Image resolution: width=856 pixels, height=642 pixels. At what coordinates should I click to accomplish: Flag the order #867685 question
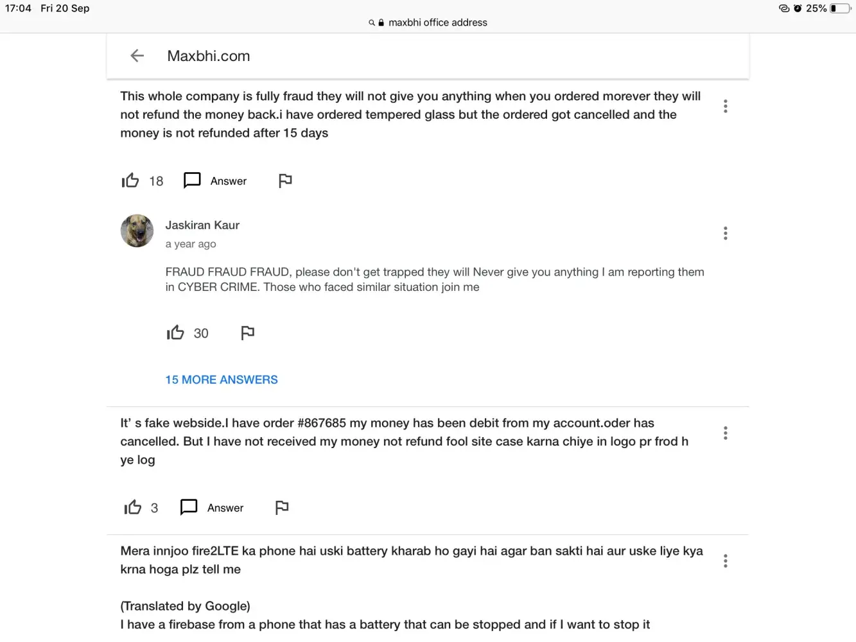[282, 508]
